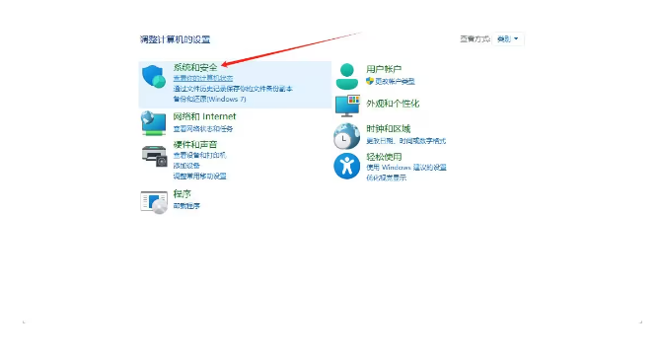Click the Hardware and Sound printer icon
Viewport: 659px width, 357px height.
[x=154, y=156]
